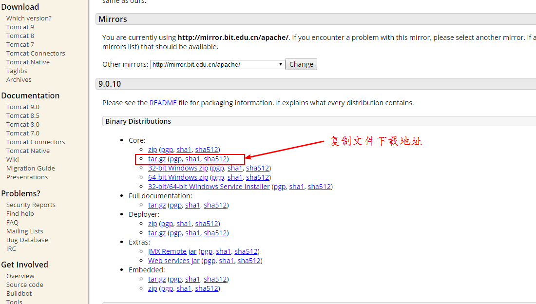The width and height of the screenshot is (536, 304).
Task: Open the Bug Database link
Action: pyautogui.click(x=27, y=240)
